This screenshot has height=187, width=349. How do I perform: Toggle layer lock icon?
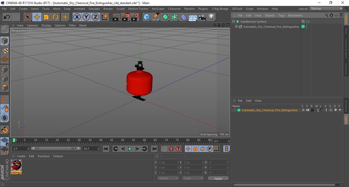click(x=321, y=110)
